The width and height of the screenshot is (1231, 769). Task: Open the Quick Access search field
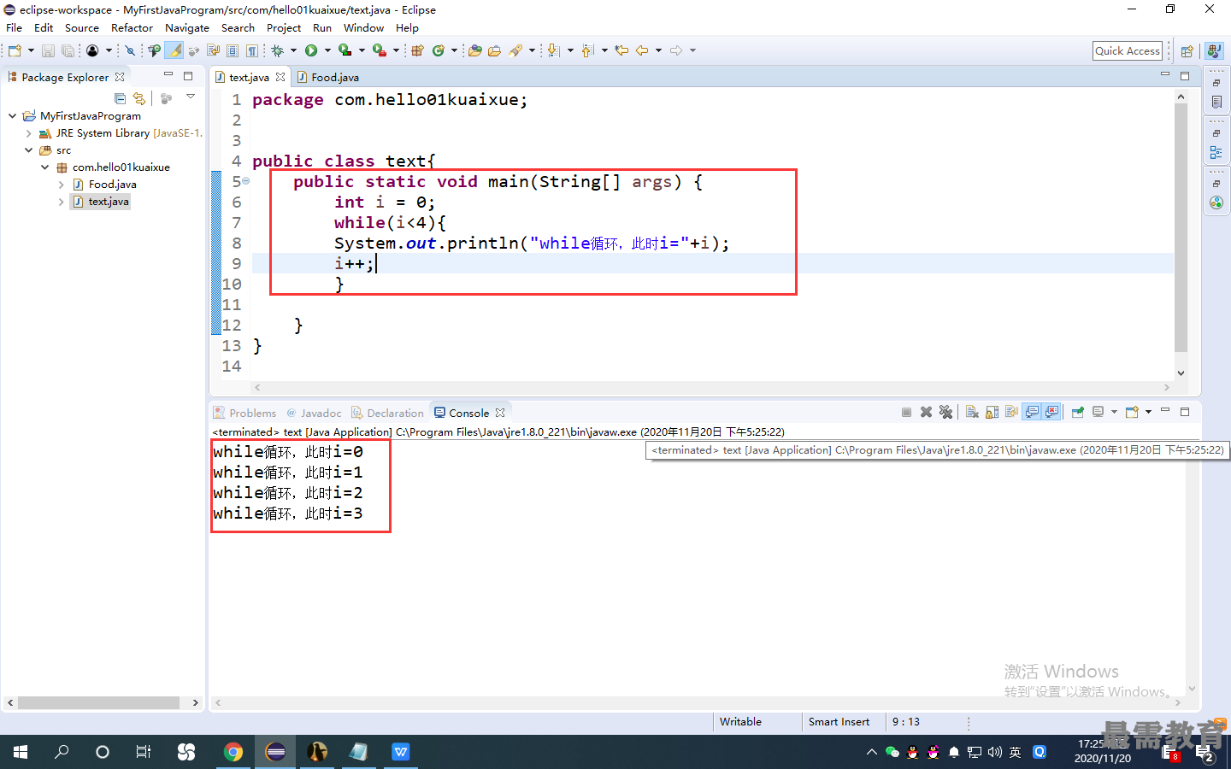1128,51
